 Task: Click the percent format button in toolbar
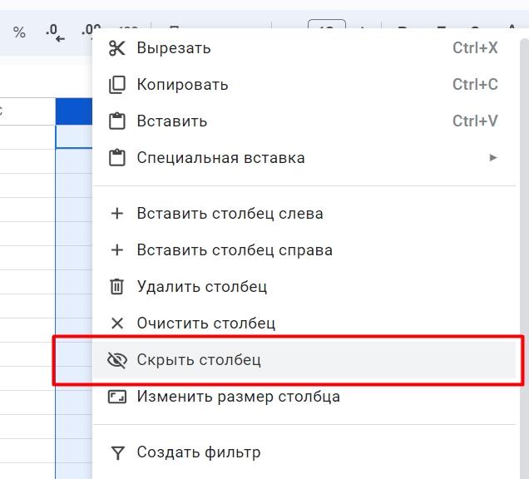[19, 32]
